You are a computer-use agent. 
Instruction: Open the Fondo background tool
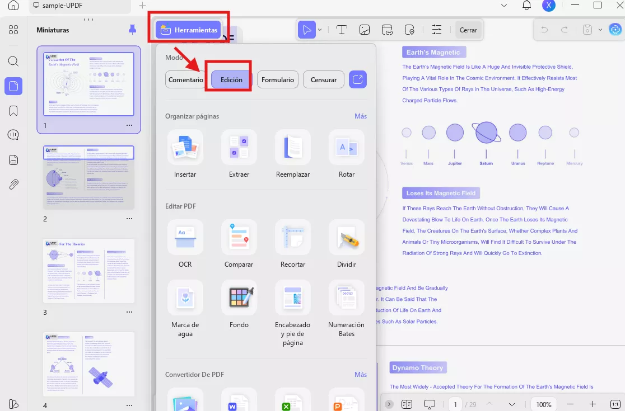[239, 297]
